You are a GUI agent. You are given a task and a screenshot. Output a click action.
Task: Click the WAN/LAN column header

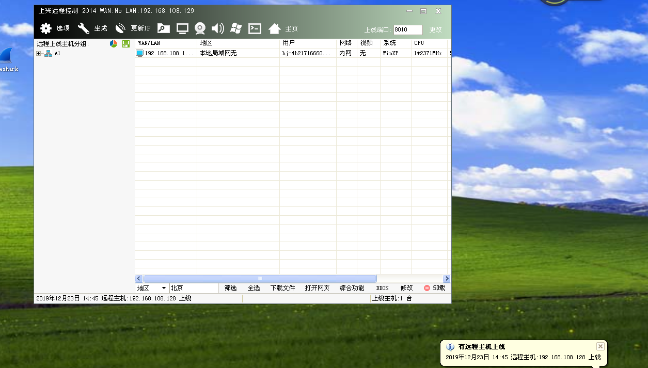click(166, 43)
